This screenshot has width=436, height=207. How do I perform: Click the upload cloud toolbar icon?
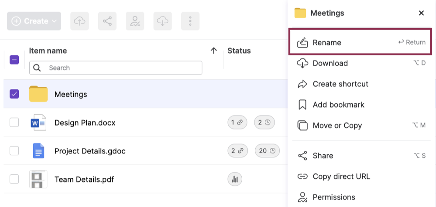point(79,21)
